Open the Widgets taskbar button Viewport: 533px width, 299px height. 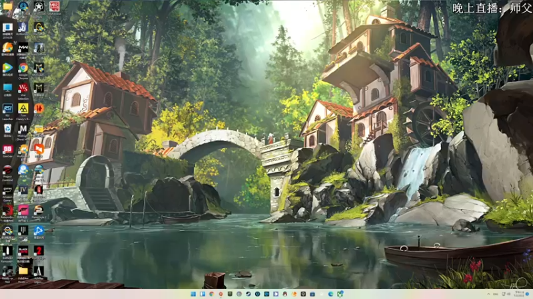[x=203, y=294]
